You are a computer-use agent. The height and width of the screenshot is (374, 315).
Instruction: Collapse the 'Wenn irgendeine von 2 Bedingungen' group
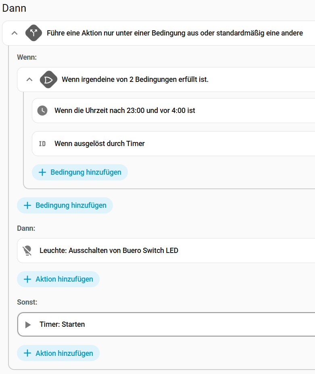[29, 79]
